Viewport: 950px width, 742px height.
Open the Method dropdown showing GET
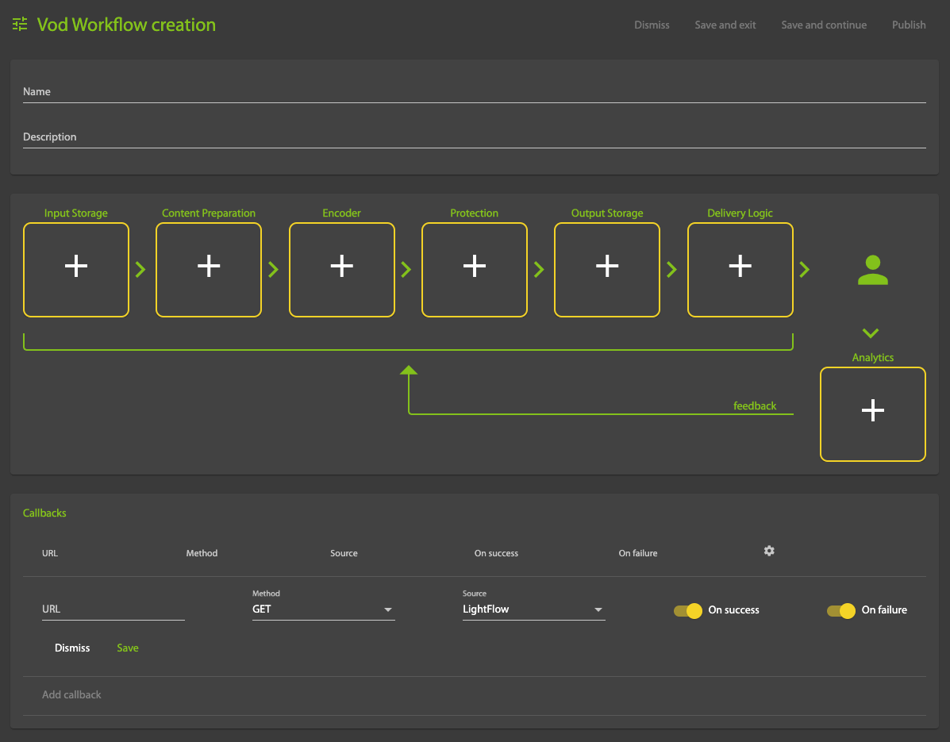point(323,609)
